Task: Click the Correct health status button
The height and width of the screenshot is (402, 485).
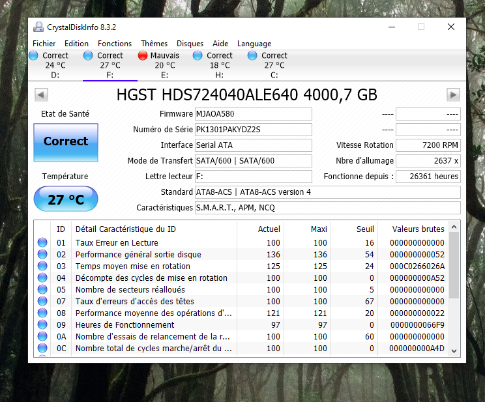Action: [66, 143]
